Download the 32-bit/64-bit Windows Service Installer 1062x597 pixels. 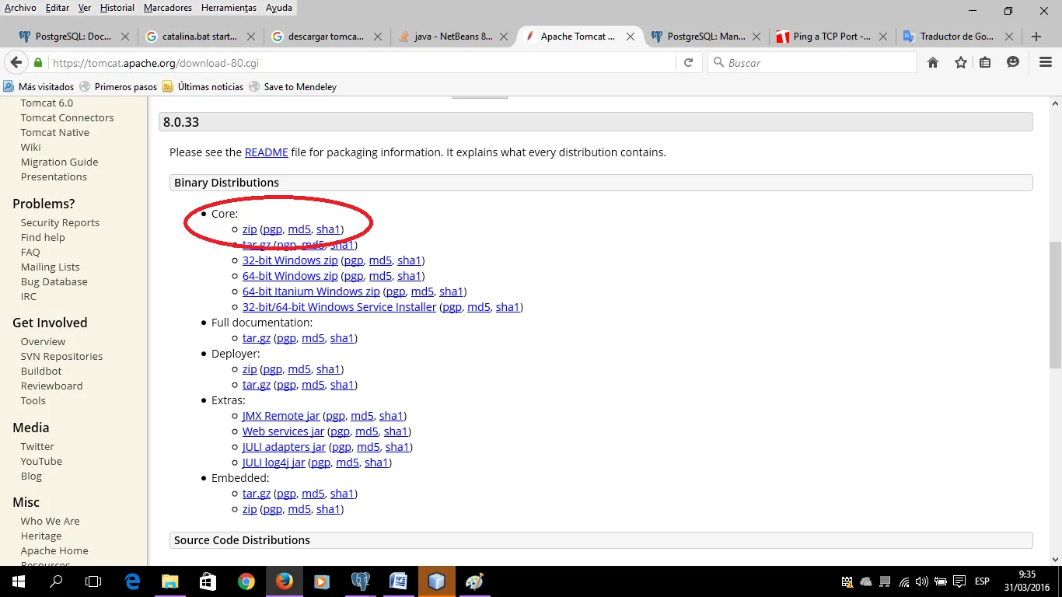(x=340, y=307)
